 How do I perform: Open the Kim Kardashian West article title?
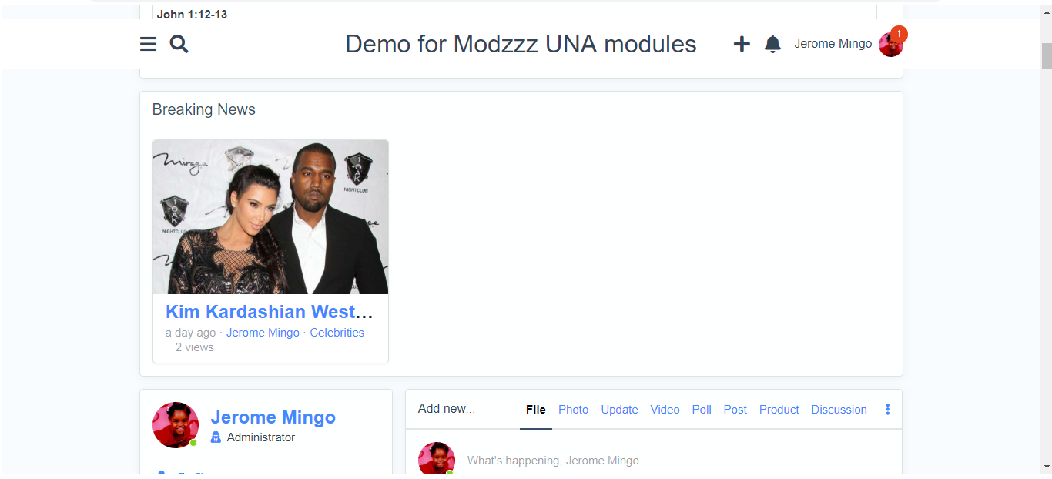270,312
